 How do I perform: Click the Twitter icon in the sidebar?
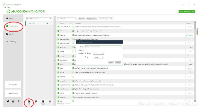[8, 101]
